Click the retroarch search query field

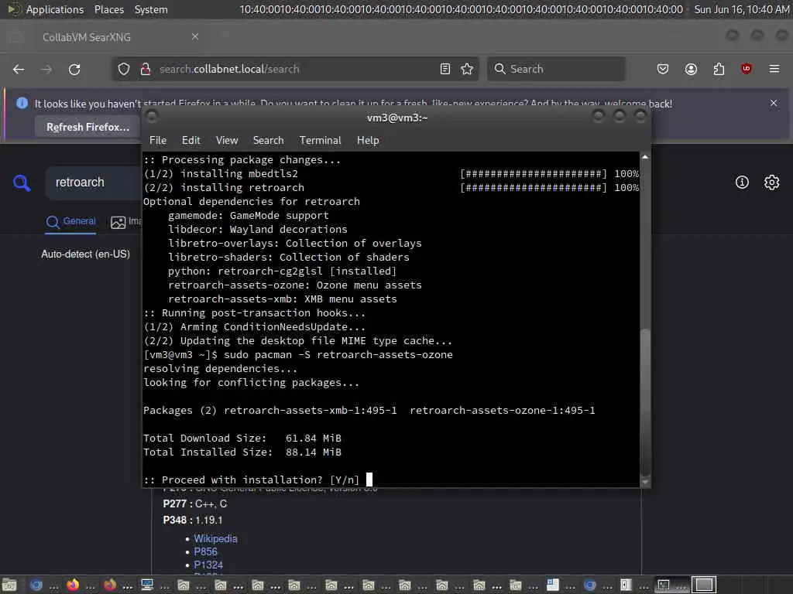coord(94,183)
